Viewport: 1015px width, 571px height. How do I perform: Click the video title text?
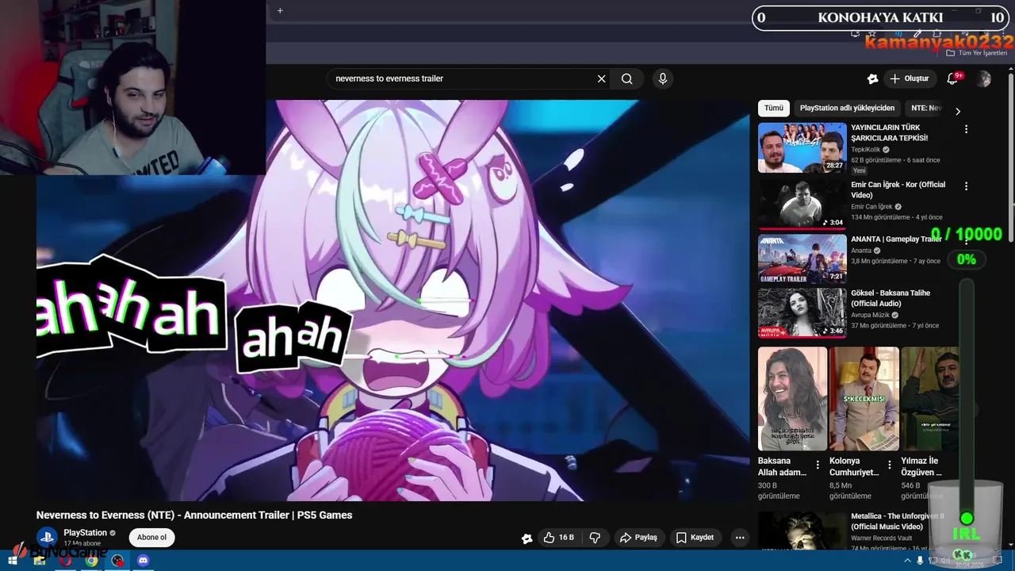click(x=194, y=515)
